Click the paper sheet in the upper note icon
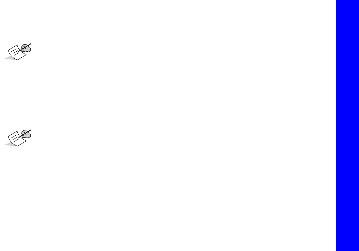 (x=16, y=53)
